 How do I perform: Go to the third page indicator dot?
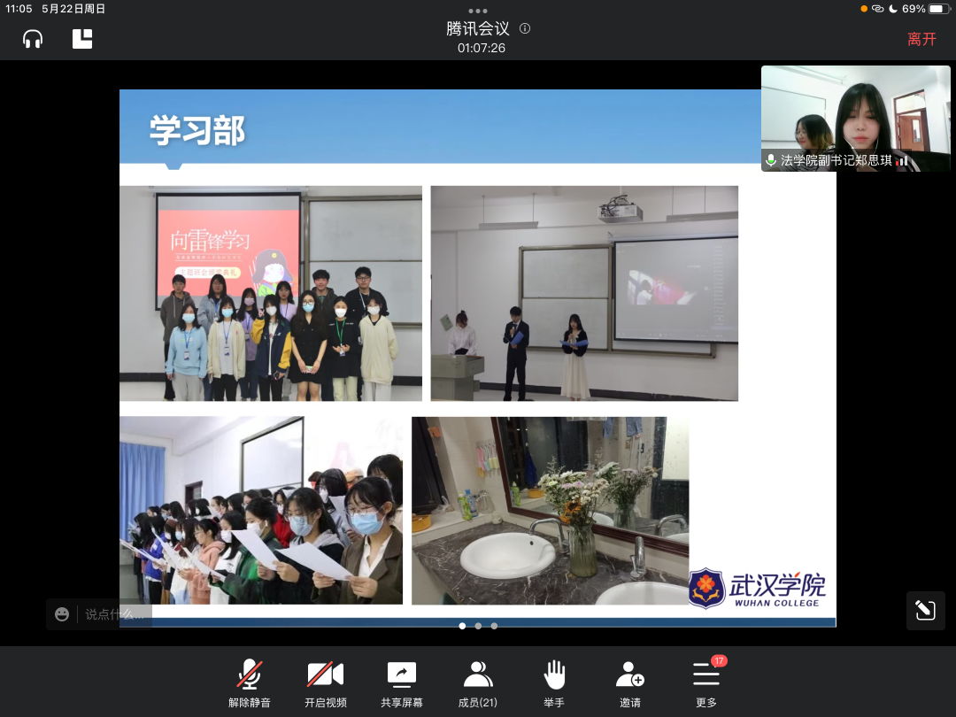[x=494, y=626]
